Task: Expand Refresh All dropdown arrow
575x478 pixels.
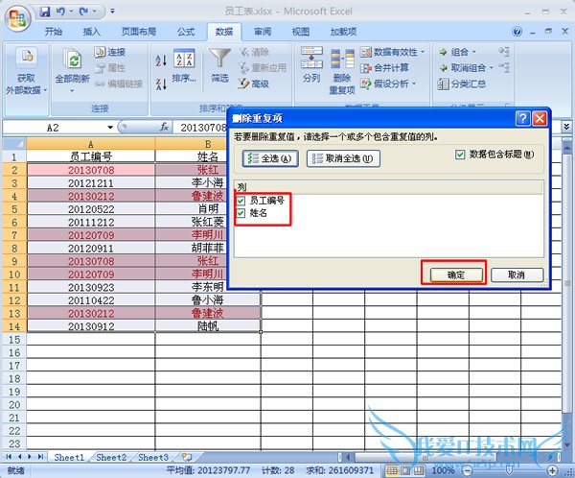Action: (72, 90)
